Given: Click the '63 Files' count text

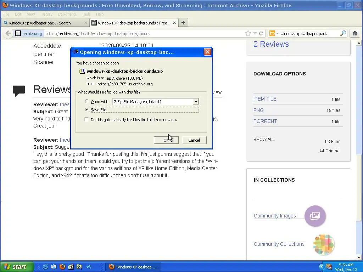Looking at the screenshot, I should point(333,142).
